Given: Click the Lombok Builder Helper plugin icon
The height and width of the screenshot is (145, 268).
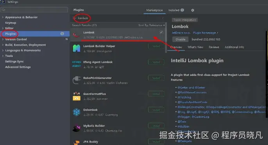Looking at the screenshot, I should point(77,48).
